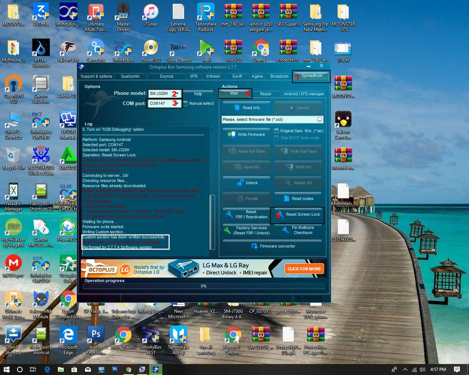Open the Falcon Samsung angry bird icon
The image size is (469, 375).
(343, 126)
